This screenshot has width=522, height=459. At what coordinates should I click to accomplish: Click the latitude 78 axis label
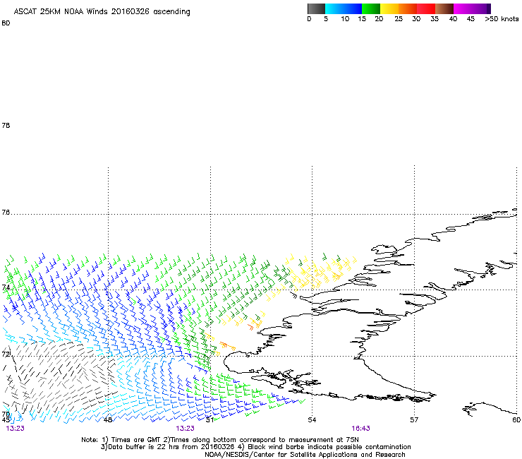[6, 125]
